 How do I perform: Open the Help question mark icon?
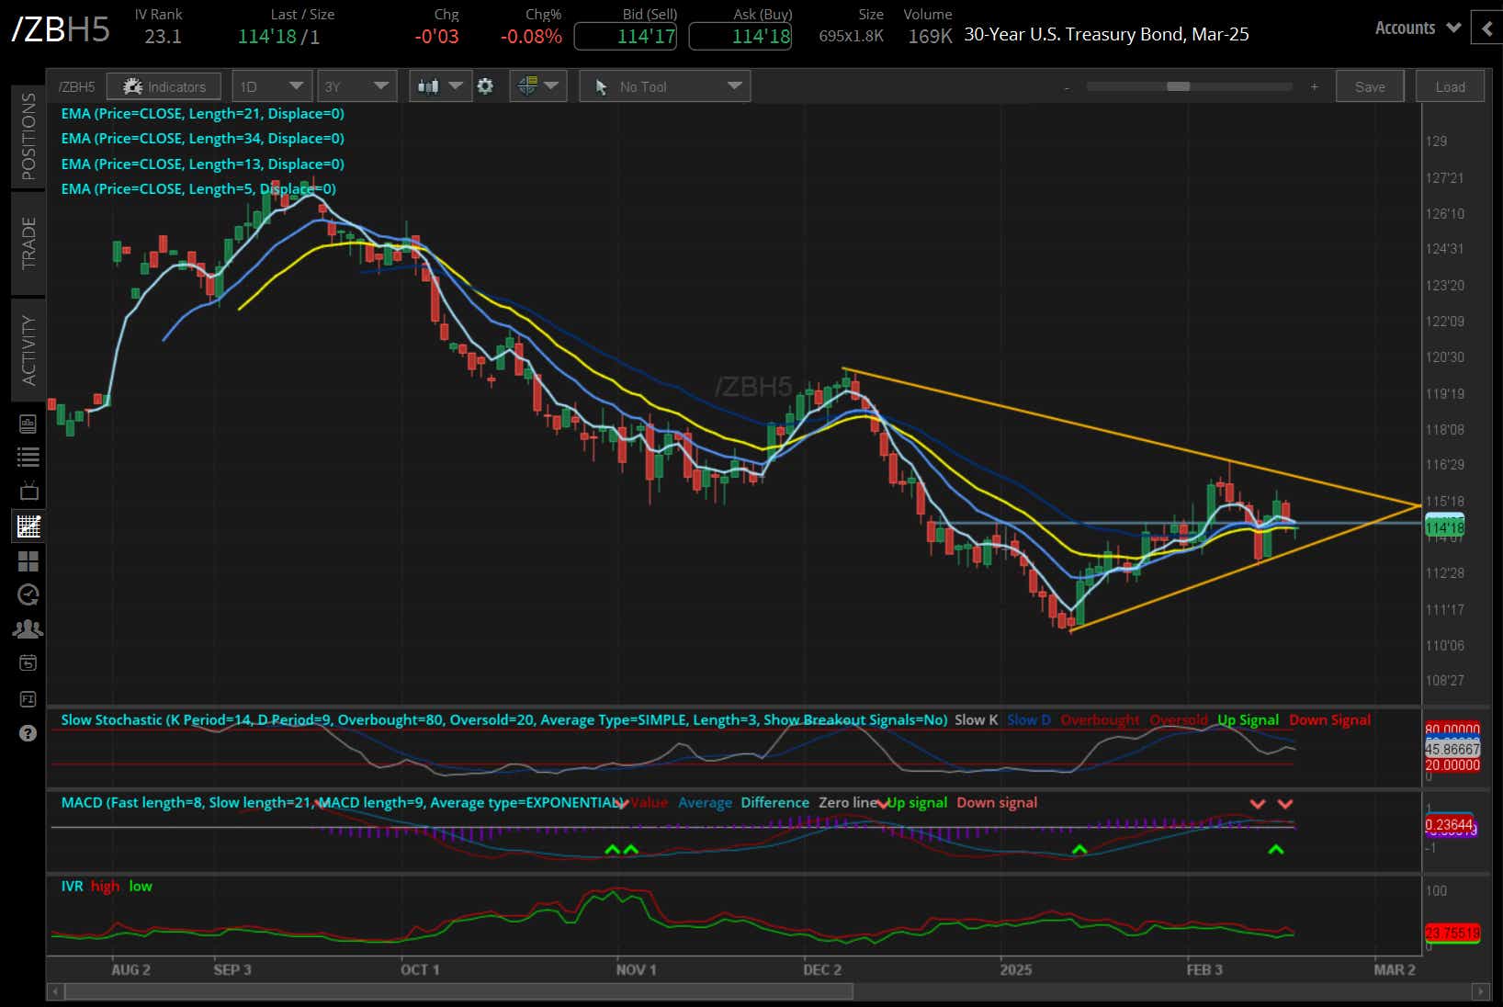coord(28,732)
